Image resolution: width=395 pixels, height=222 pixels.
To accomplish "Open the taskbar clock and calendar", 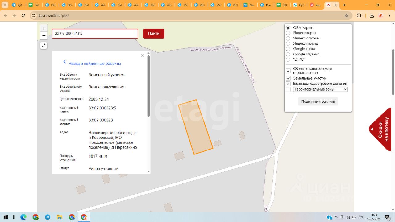I will (374, 217).
